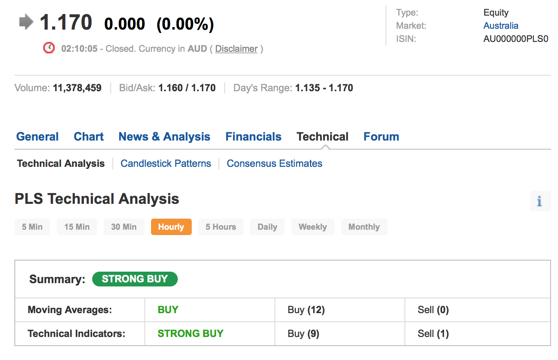The height and width of the screenshot is (360, 558).
Task: Open the Candlestick Patterns sub-tab
Action: 165,164
